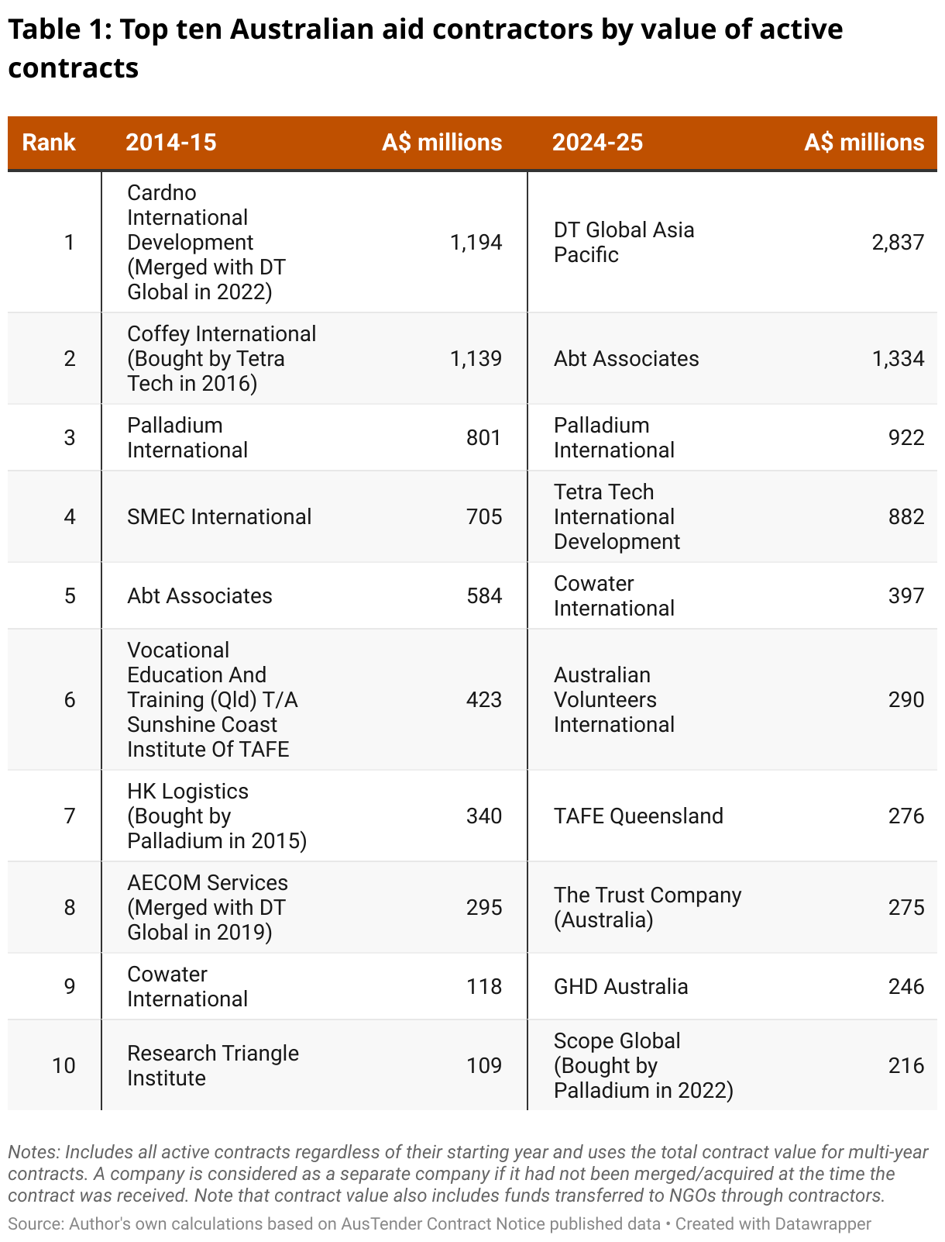The image size is (945, 1242).
Task: Select the GHD Australia cell
Action: [x=620, y=986]
